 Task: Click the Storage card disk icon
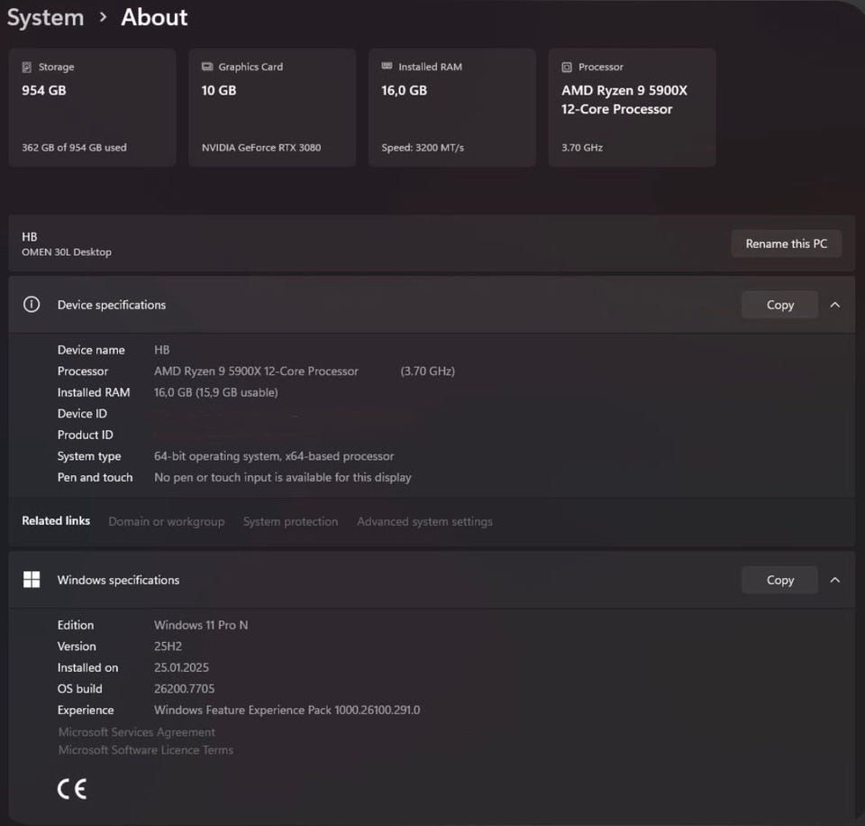[26, 67]
